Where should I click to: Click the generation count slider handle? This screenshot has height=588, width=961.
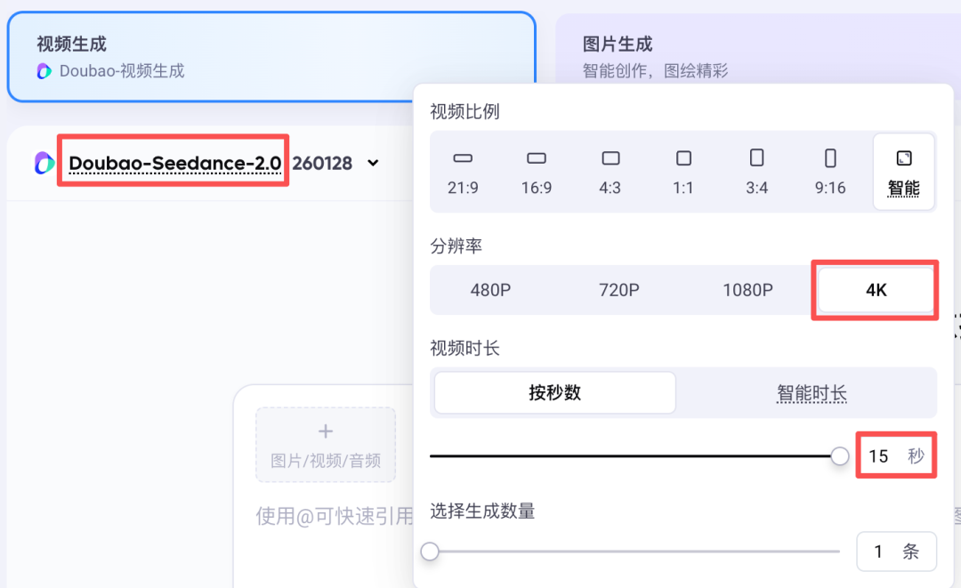[x=430, y=552]
